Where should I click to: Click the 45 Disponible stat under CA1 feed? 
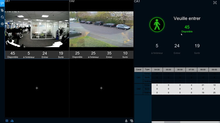[12, 55]
